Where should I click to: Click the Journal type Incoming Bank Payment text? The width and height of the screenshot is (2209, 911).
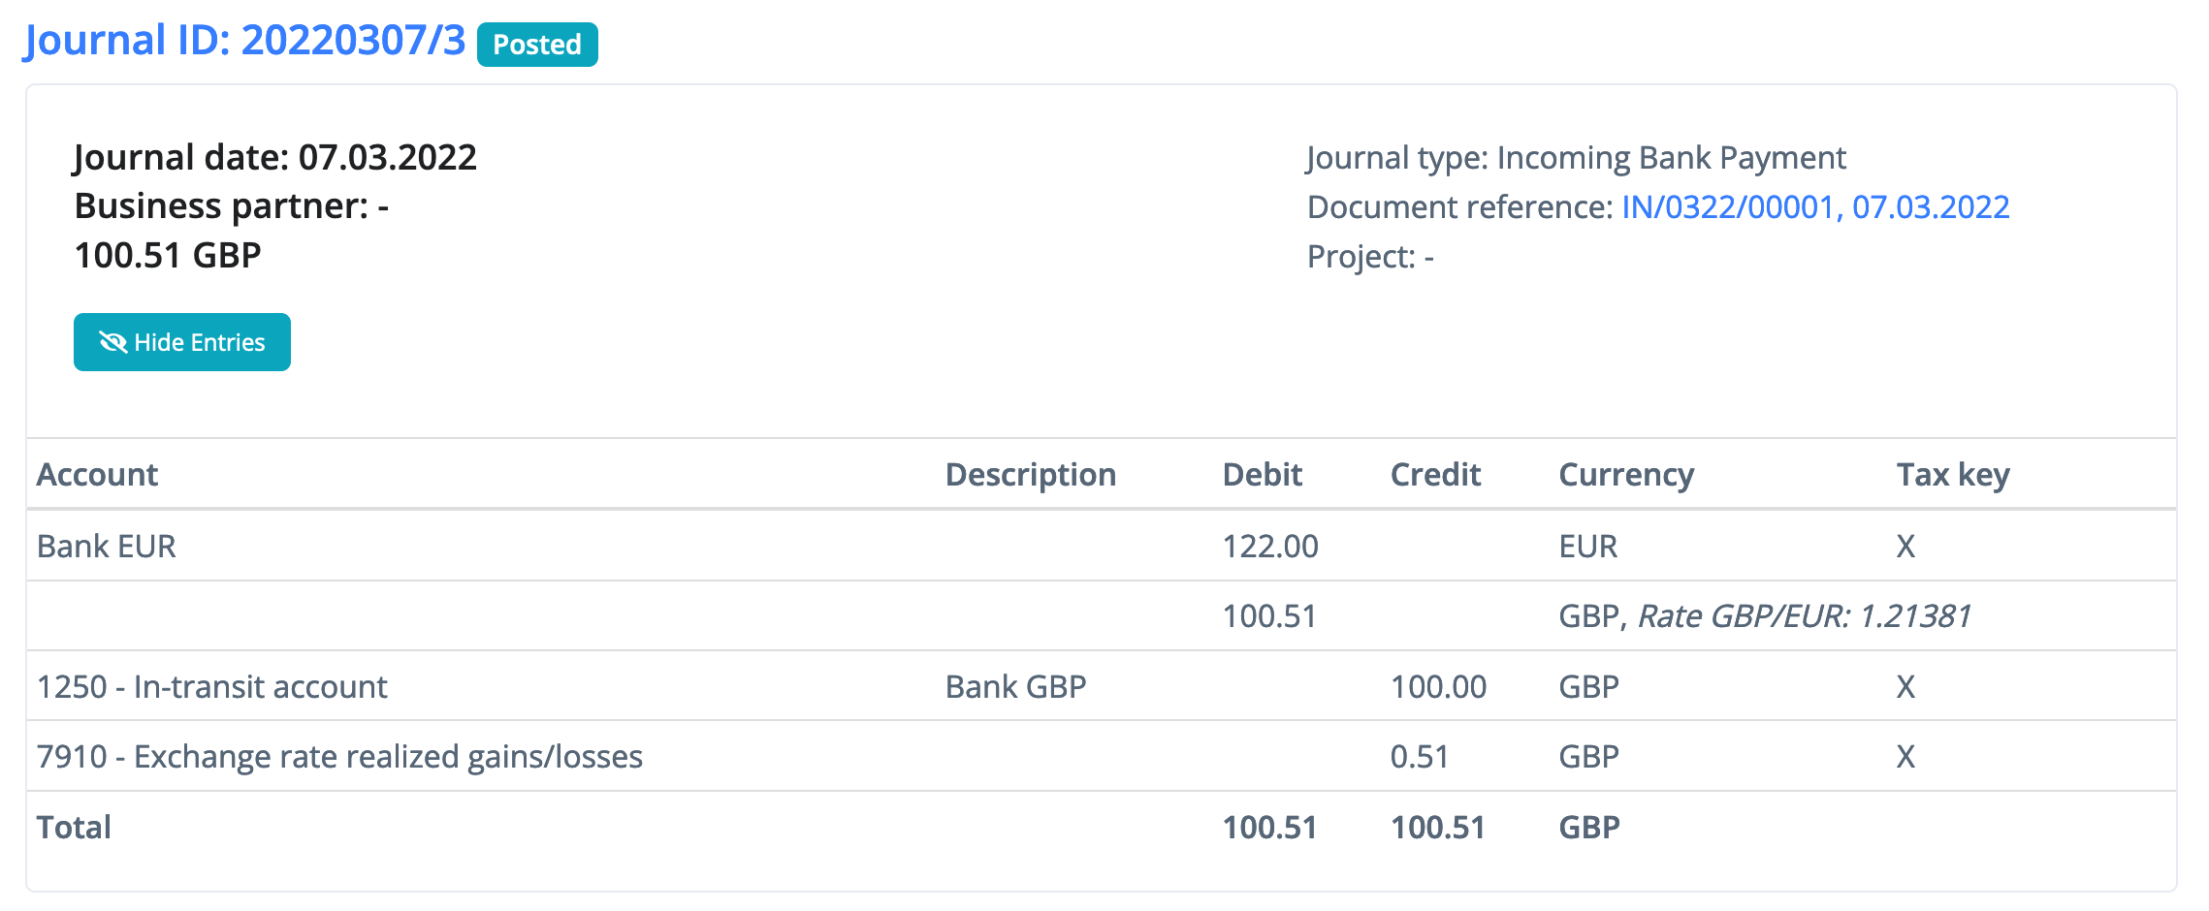1576,158
